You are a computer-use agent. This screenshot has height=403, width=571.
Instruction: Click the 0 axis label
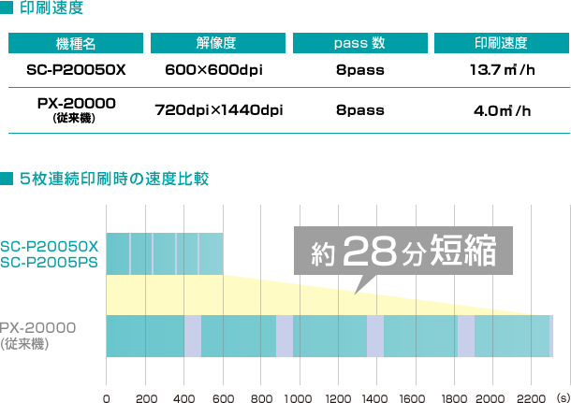(x=107, y=398)
